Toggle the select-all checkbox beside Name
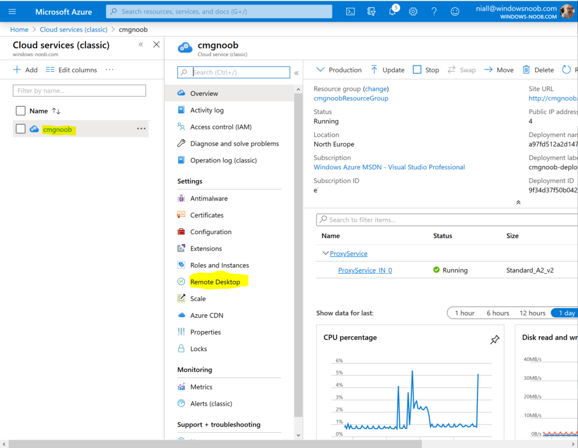The image size is (578, 448). point(21,111)
